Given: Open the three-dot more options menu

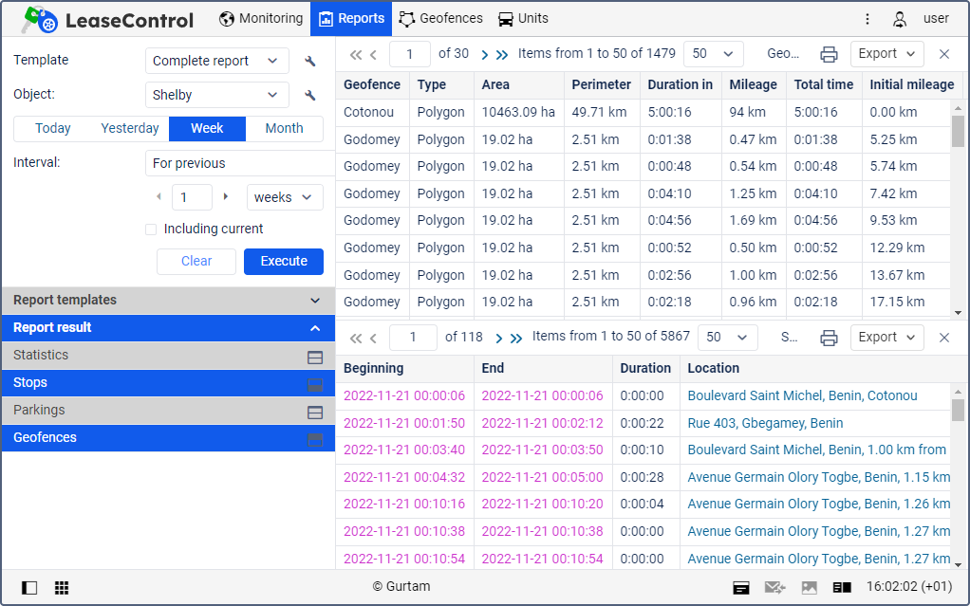Looking at the screenshot, I should [x=867, y=19].
